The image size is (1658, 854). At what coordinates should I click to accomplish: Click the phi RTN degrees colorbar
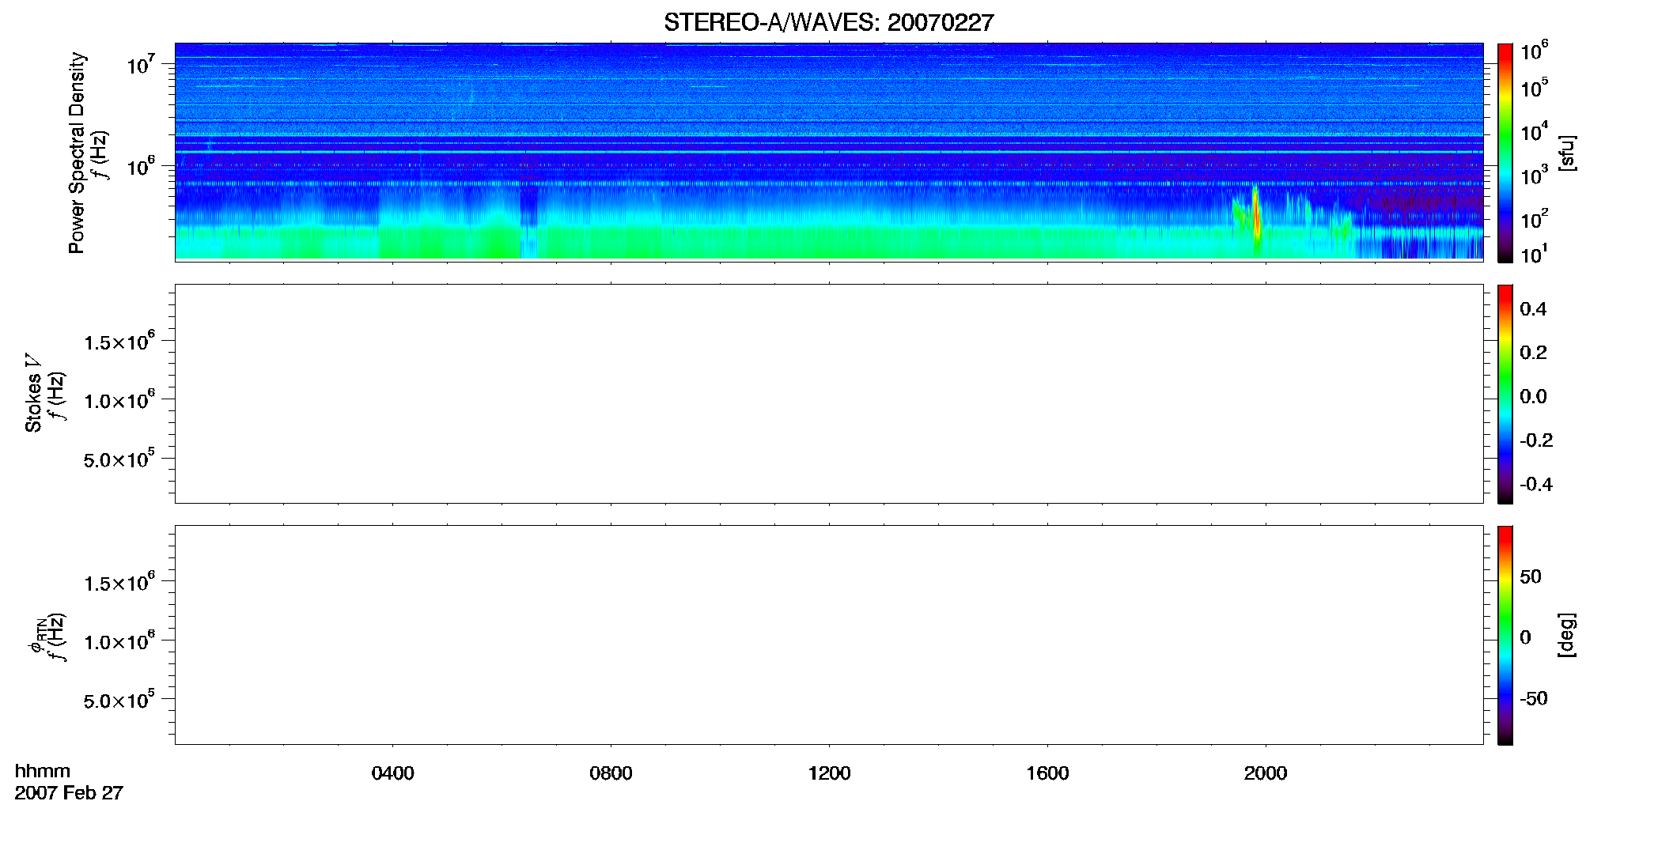[x=1505, y=635]
